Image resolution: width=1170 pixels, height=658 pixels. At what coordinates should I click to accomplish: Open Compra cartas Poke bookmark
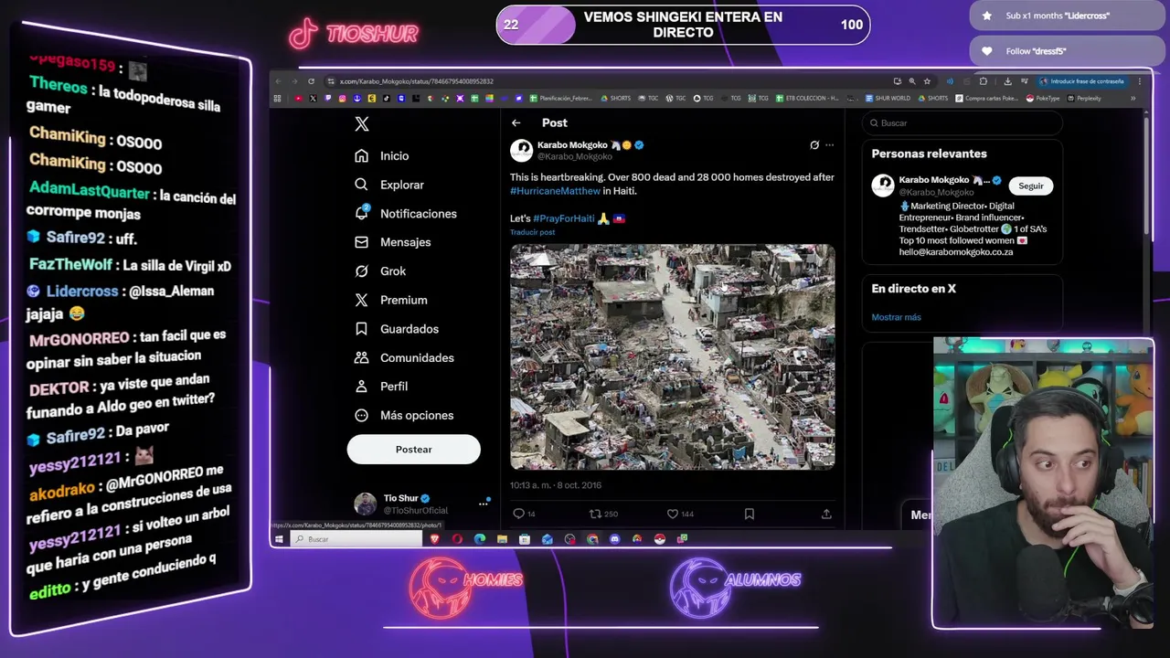987,98
